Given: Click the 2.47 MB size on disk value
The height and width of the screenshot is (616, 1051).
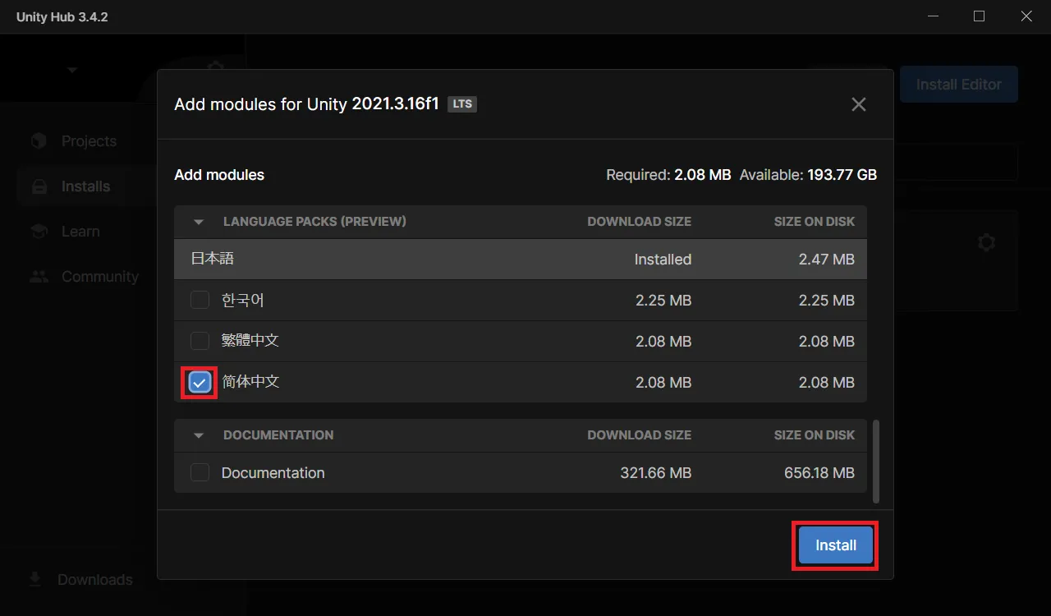Looking at the screenshot, I should point(827,260).
